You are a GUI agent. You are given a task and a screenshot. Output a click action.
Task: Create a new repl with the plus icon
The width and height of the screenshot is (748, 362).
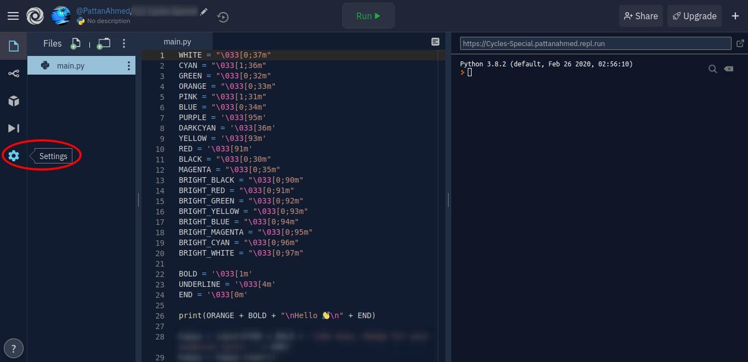click(x=735, y=16)
